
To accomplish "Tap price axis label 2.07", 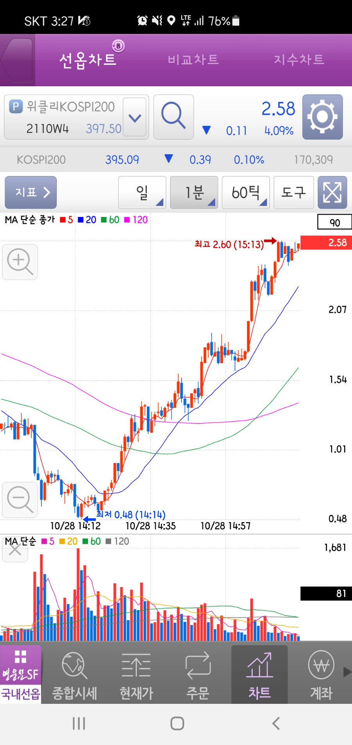I will pos(338,310).
